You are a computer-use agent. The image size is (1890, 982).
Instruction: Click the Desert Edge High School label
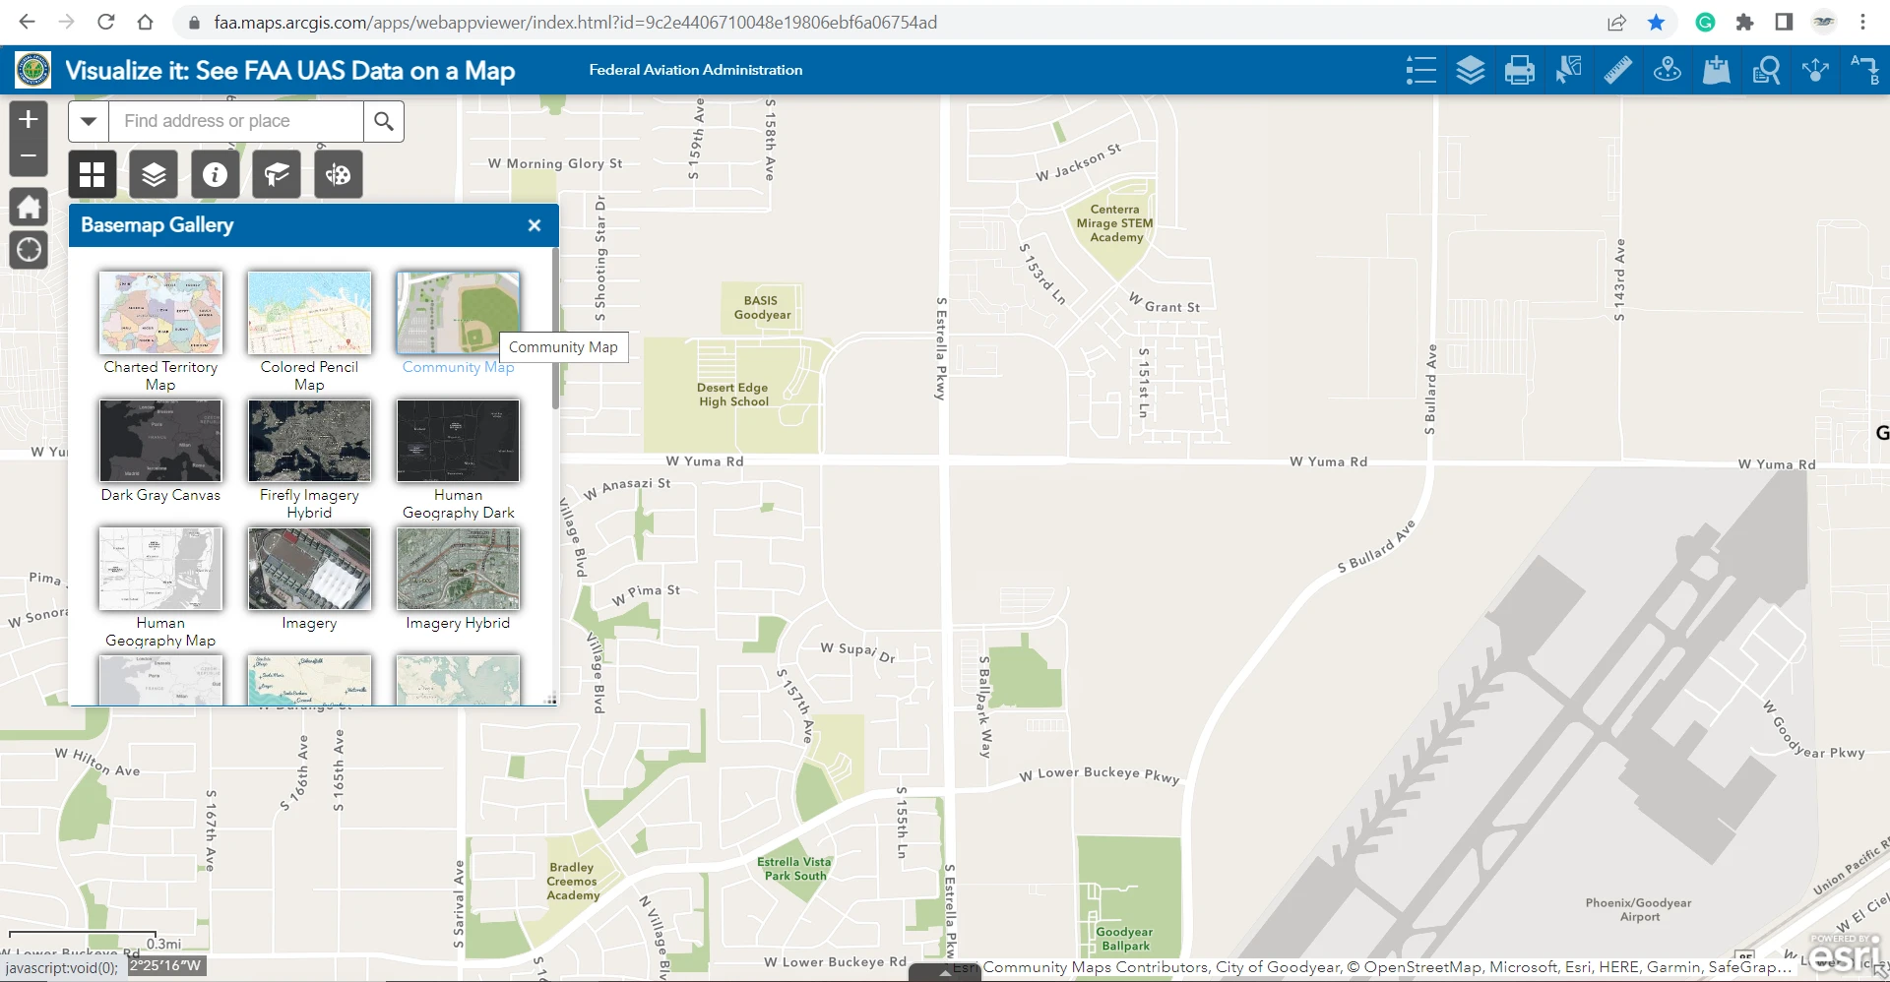click(x=733, y=395)
